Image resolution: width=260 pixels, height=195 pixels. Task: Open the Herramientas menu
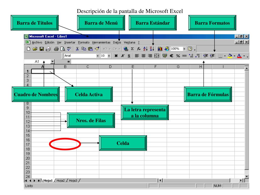coord(101,42)
